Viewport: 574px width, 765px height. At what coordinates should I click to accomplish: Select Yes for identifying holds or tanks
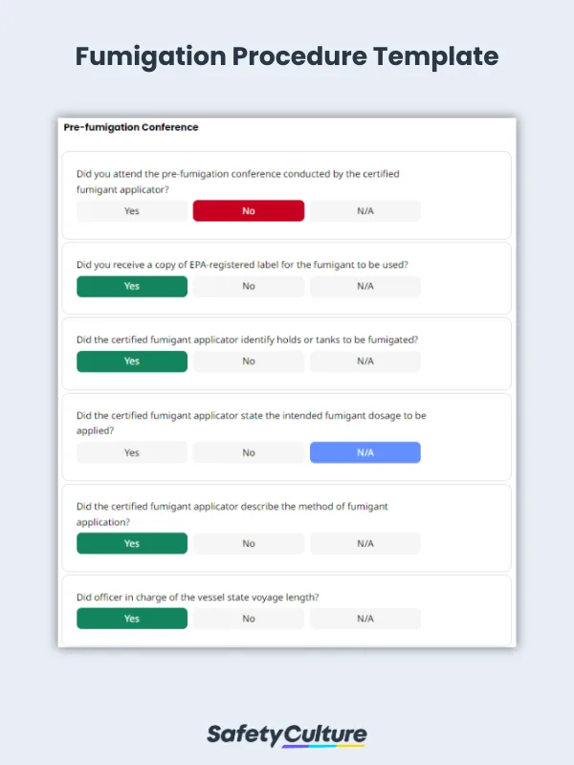pyautogui.click(x=131, y=361)
